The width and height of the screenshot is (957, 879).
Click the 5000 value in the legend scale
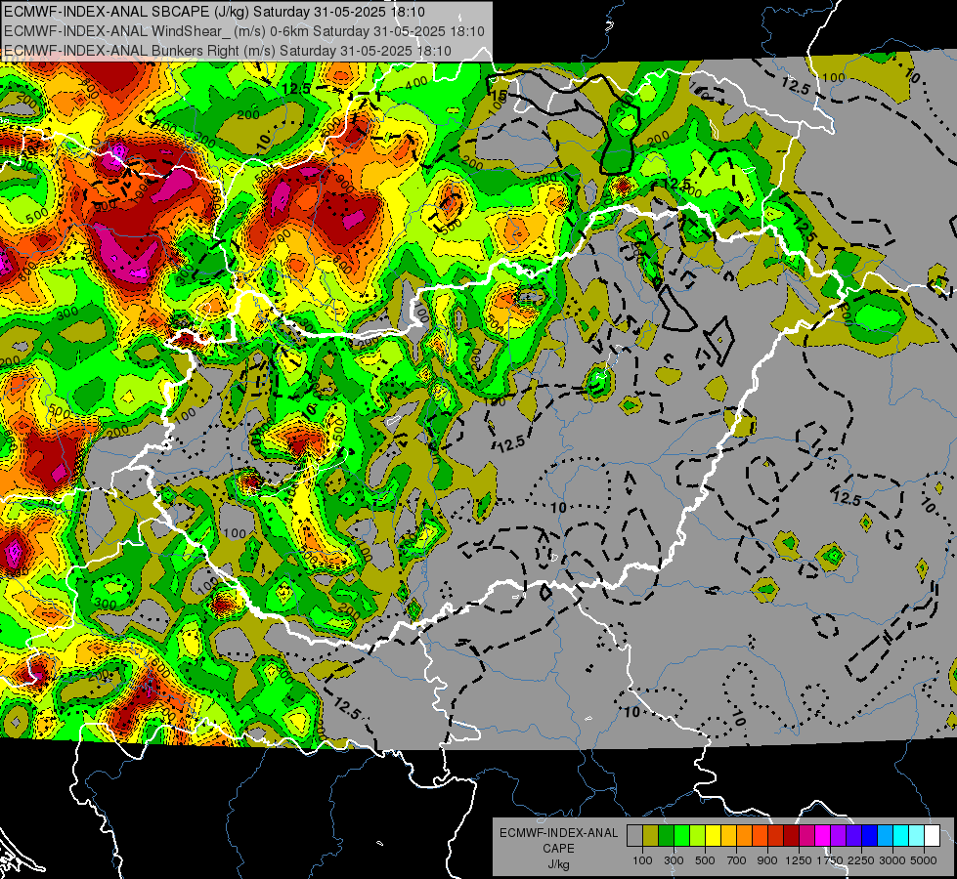924,860
